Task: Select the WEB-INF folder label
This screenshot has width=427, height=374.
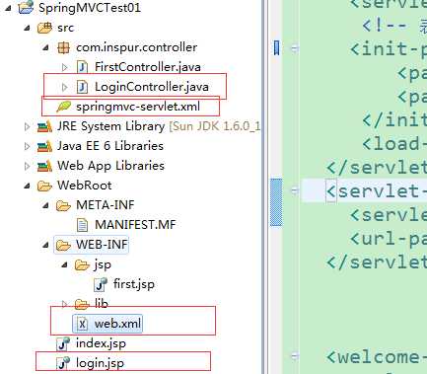Action: coord(102,245)
